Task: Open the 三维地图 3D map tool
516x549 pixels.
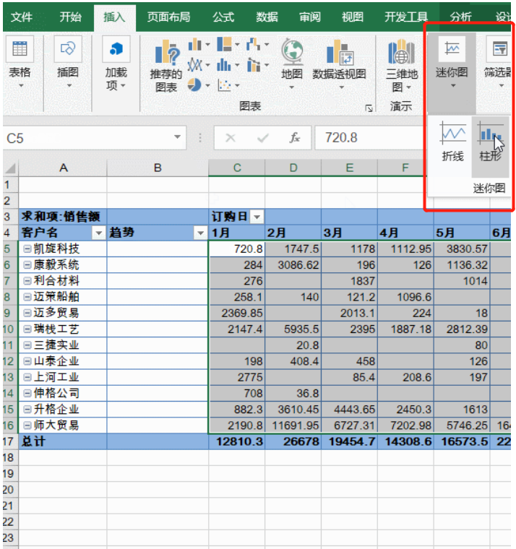Action: pos(401,65)
